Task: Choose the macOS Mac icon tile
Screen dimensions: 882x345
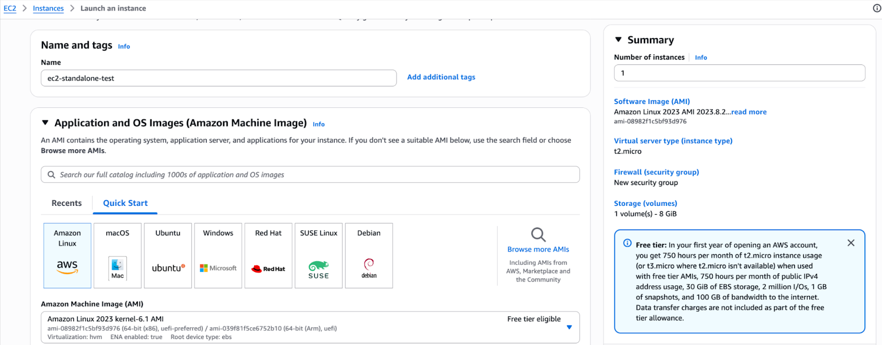Action: coord(117,255)
